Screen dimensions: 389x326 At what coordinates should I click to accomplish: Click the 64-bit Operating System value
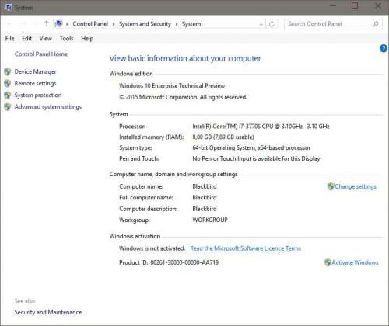coord(251,147)
